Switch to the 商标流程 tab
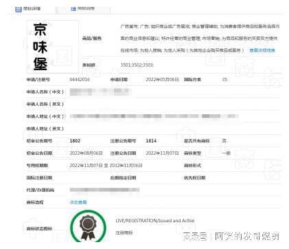The height and width of the screenshot is (249, 289). (83, 9)
